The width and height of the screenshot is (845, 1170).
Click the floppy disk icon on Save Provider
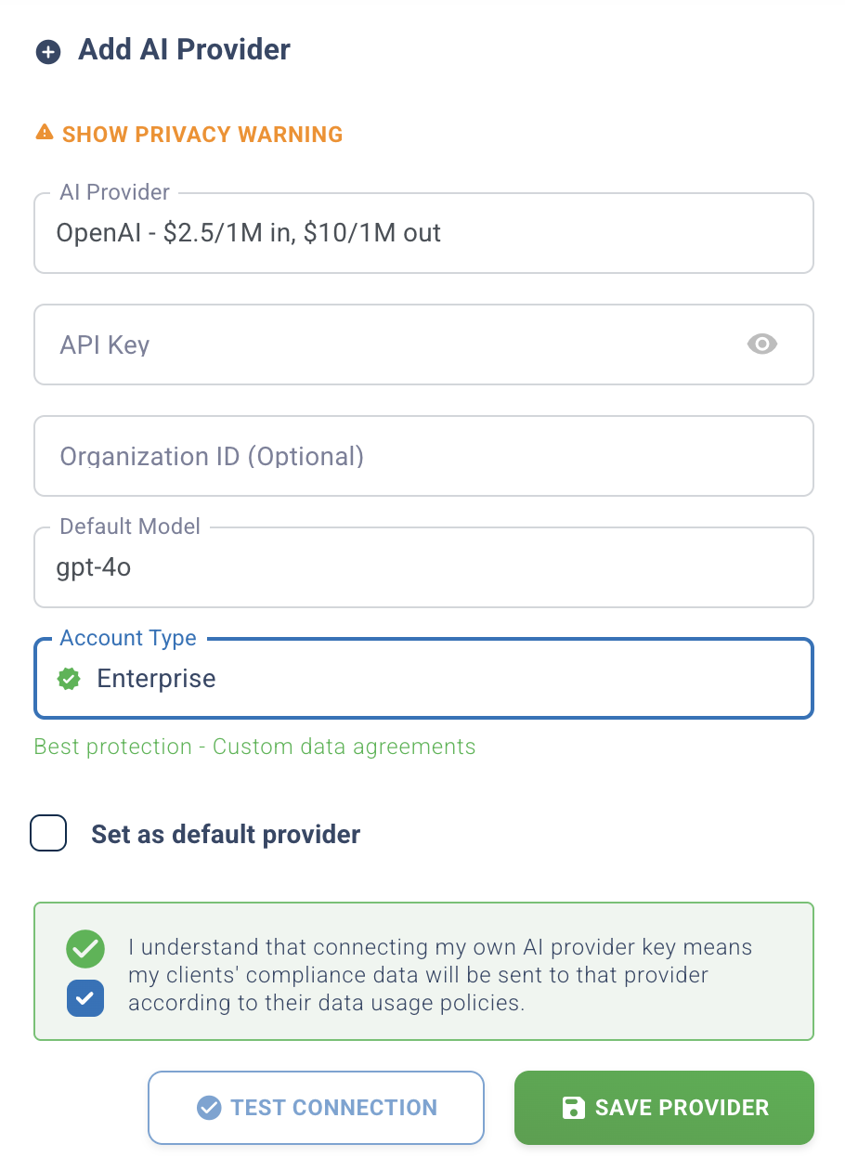tap(573, 1107)
